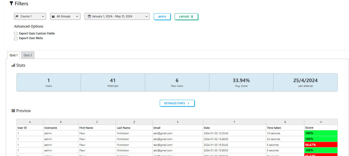Click the User ID header cell
The height and width of the screenshot is (156, 349).
30,128
